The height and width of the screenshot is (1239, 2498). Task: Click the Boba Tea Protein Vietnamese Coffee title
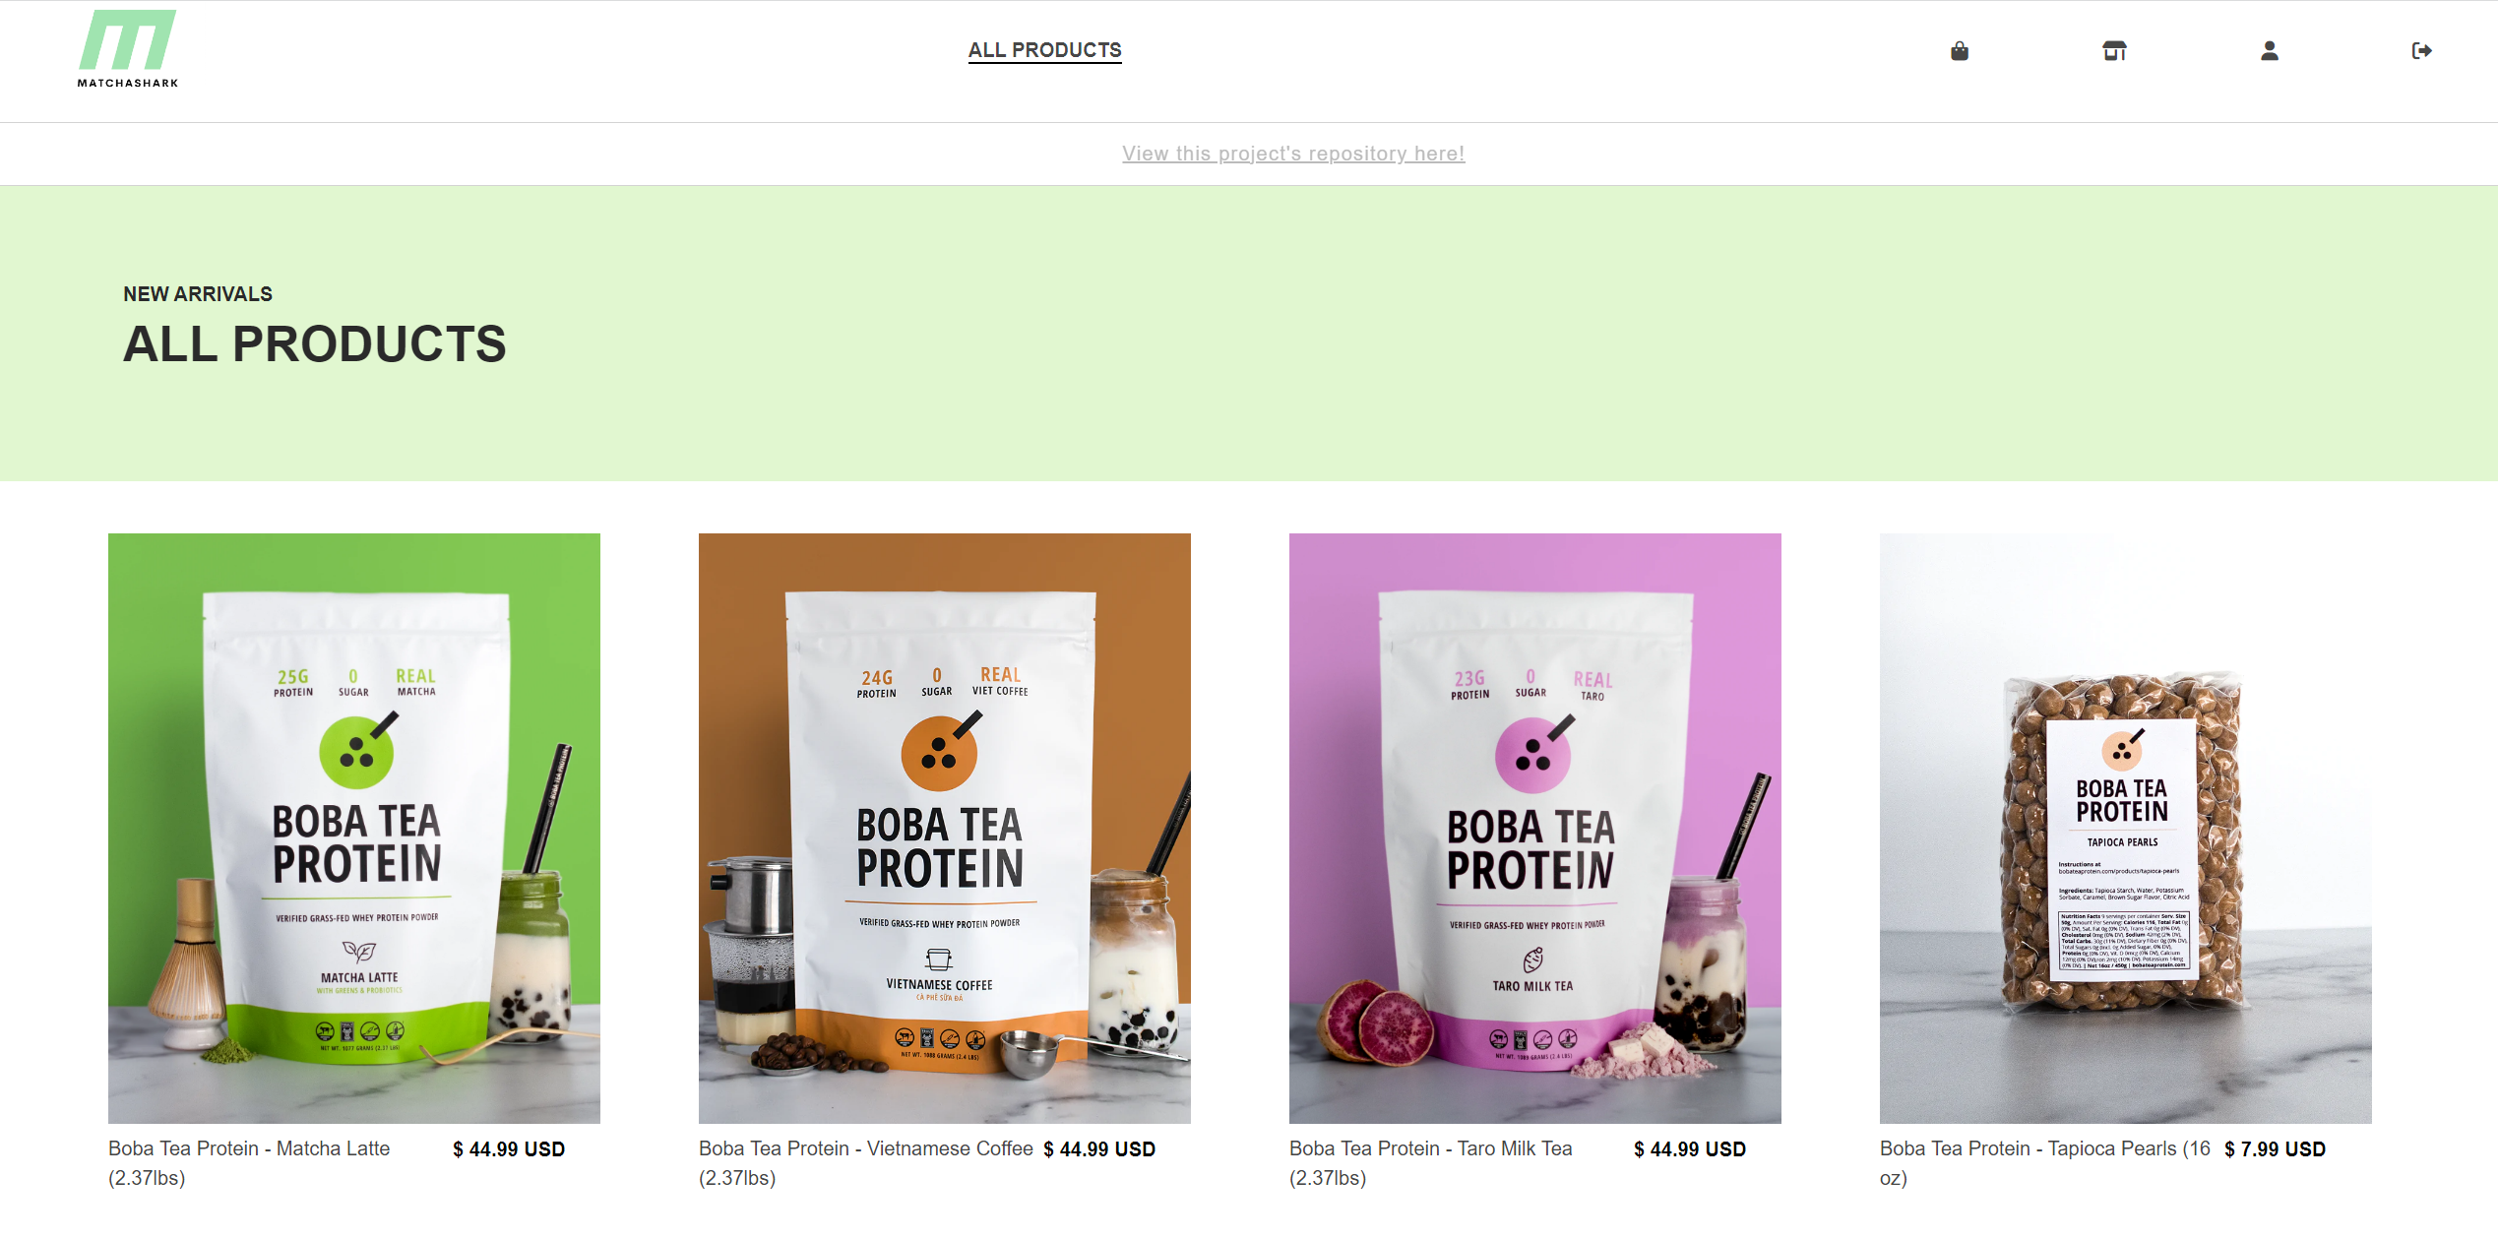[x=866, y=1163]
